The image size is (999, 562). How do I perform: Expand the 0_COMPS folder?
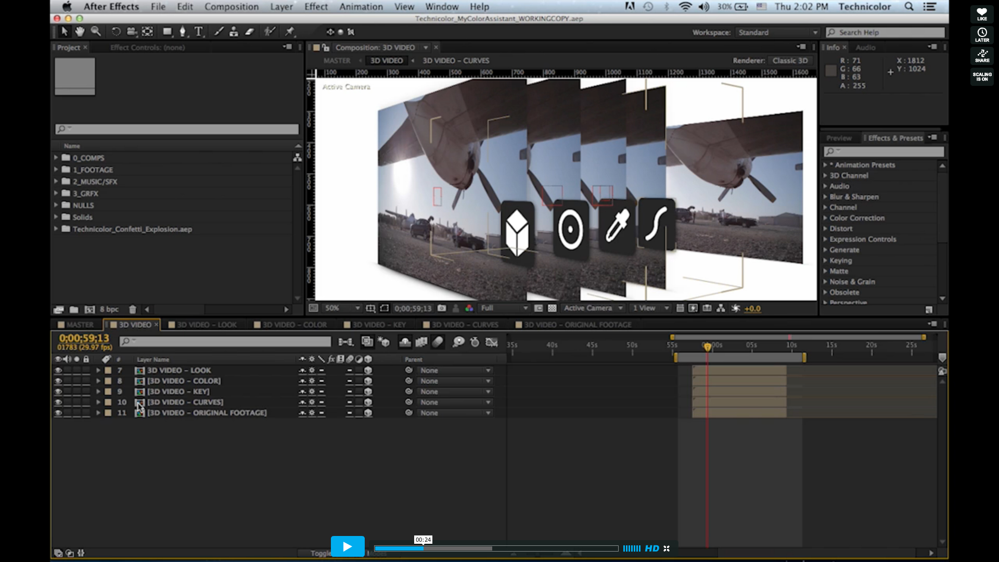(56, 157)
